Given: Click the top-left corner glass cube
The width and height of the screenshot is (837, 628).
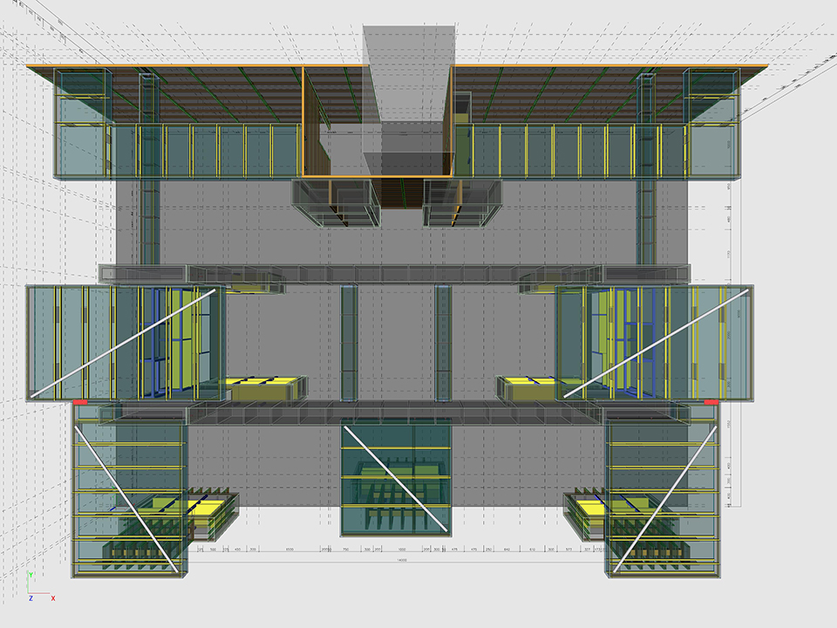Looking at the screenshot, I should tap(80, 96).
